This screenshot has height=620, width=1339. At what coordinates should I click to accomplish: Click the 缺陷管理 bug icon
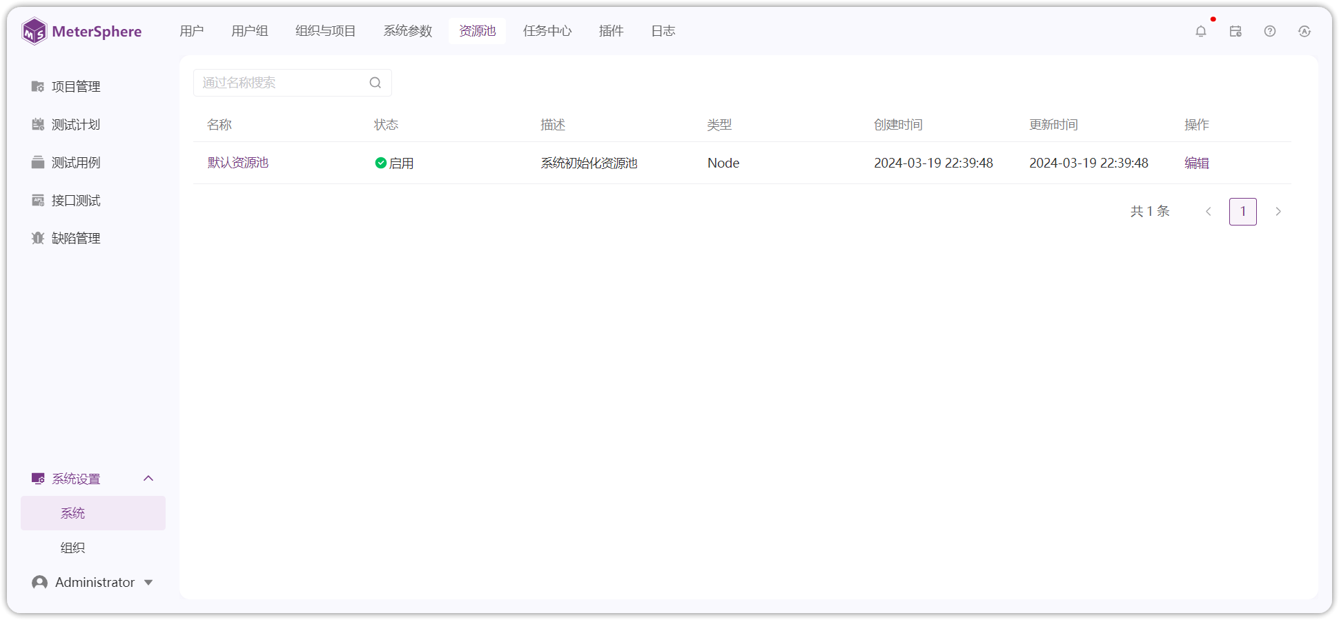[38, 238]
